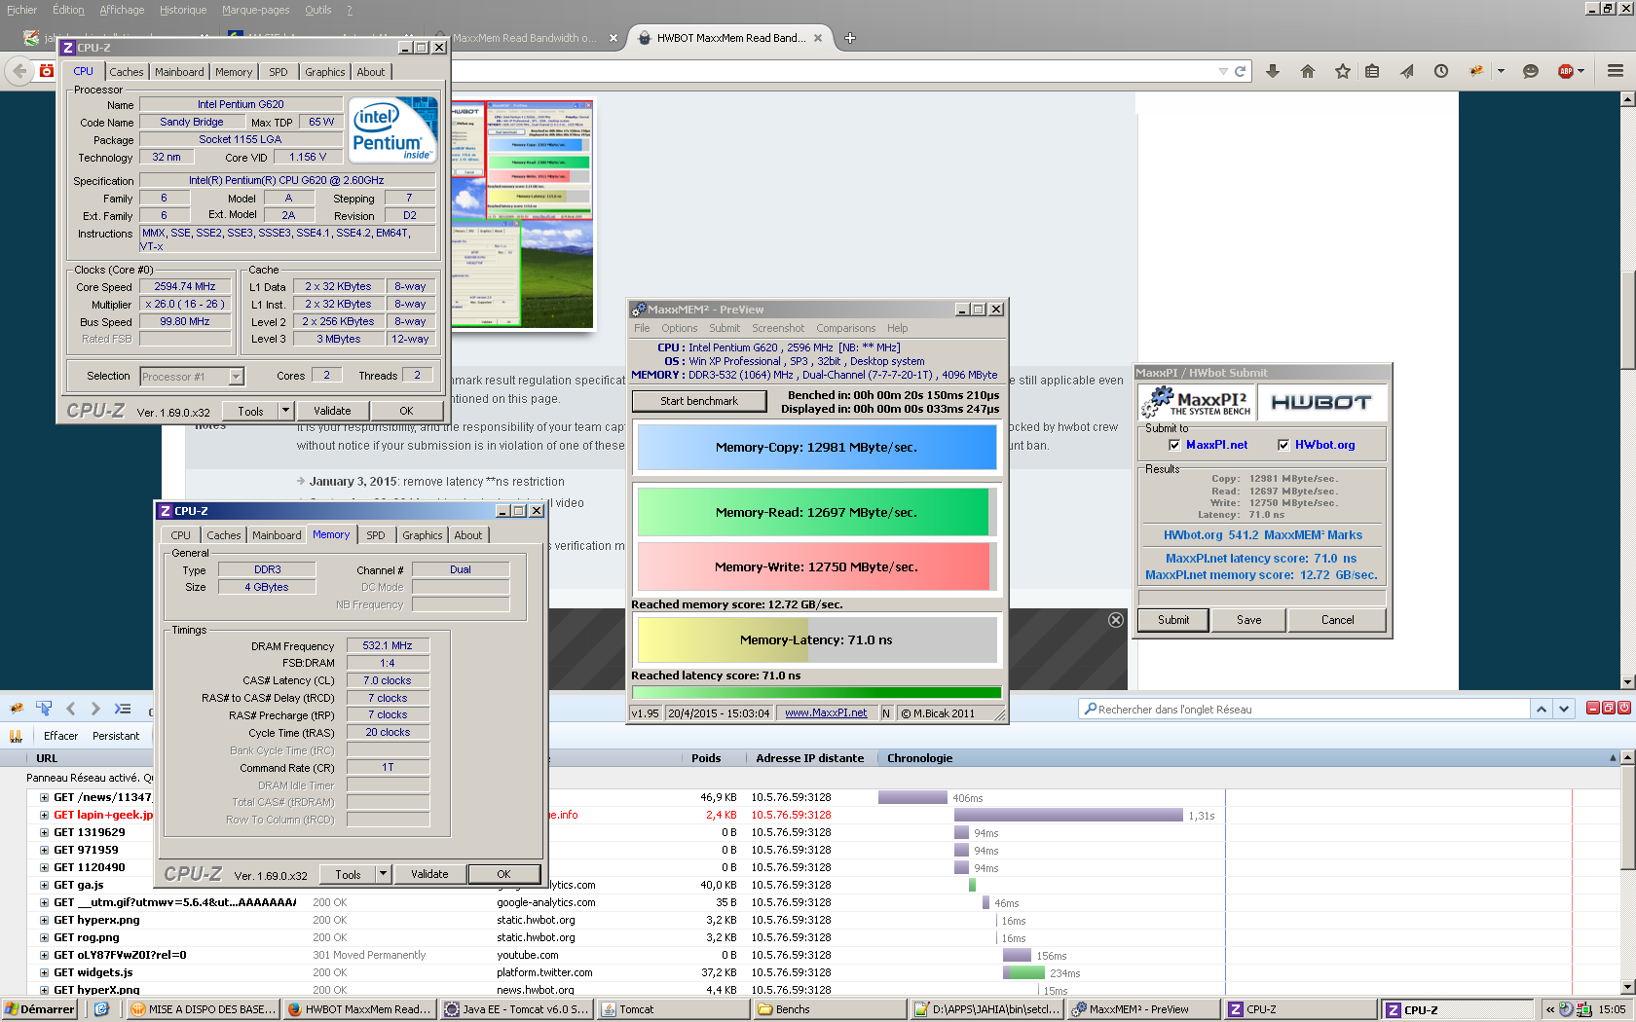Screen dimensions: 1636x1022
Task: Open new browser tab plus icon
Action: (850, 38)
